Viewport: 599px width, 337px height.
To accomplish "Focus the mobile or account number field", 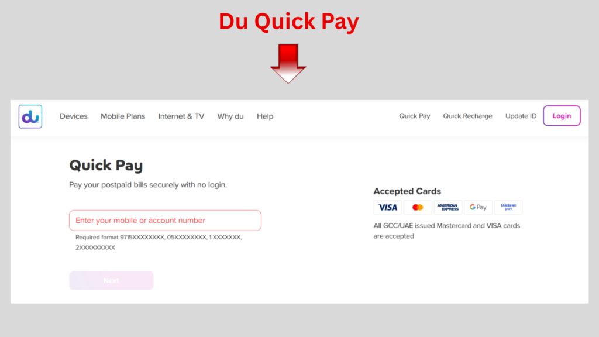I will tap(165, 221).
